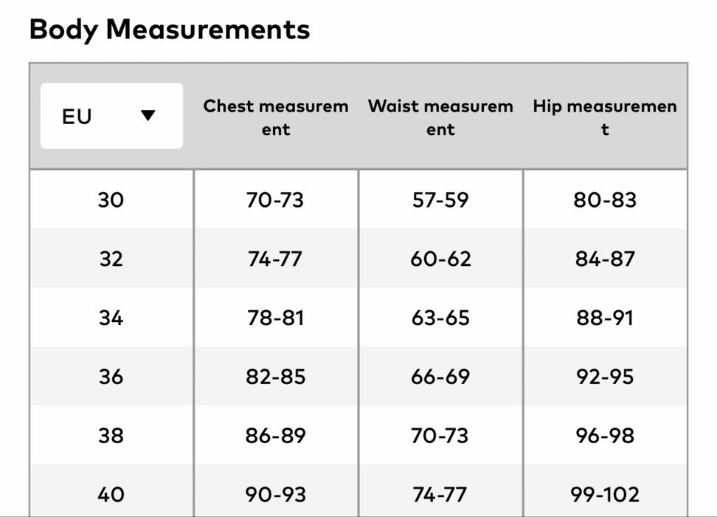
Task: Click the Waist measurement column header
Action: pyautogui.click(x=440, y=117)
